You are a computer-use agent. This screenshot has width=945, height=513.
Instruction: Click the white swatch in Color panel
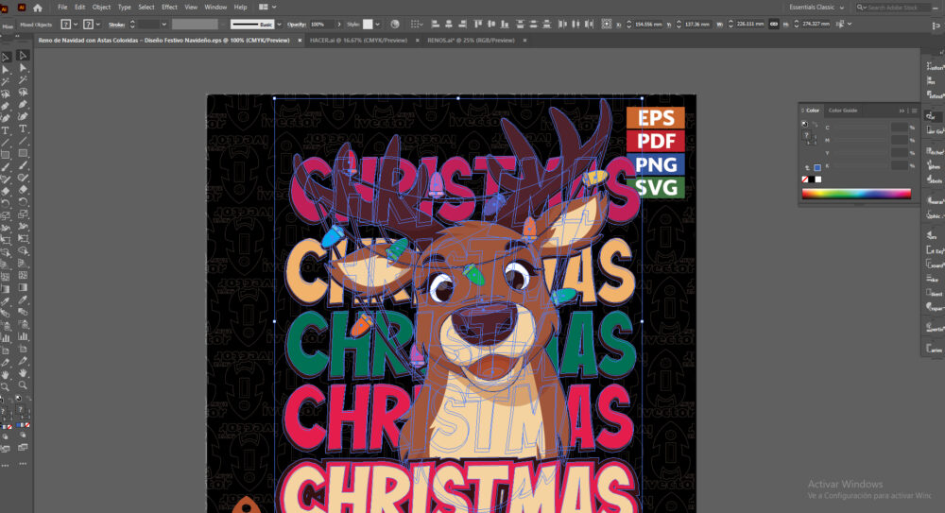click(x=818, y=180)
